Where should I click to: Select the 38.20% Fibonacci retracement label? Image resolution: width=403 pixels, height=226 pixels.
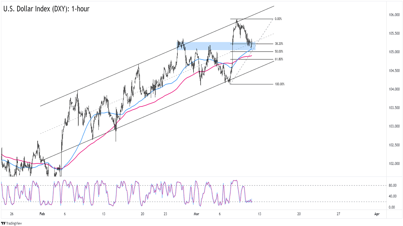click(279, 44)
